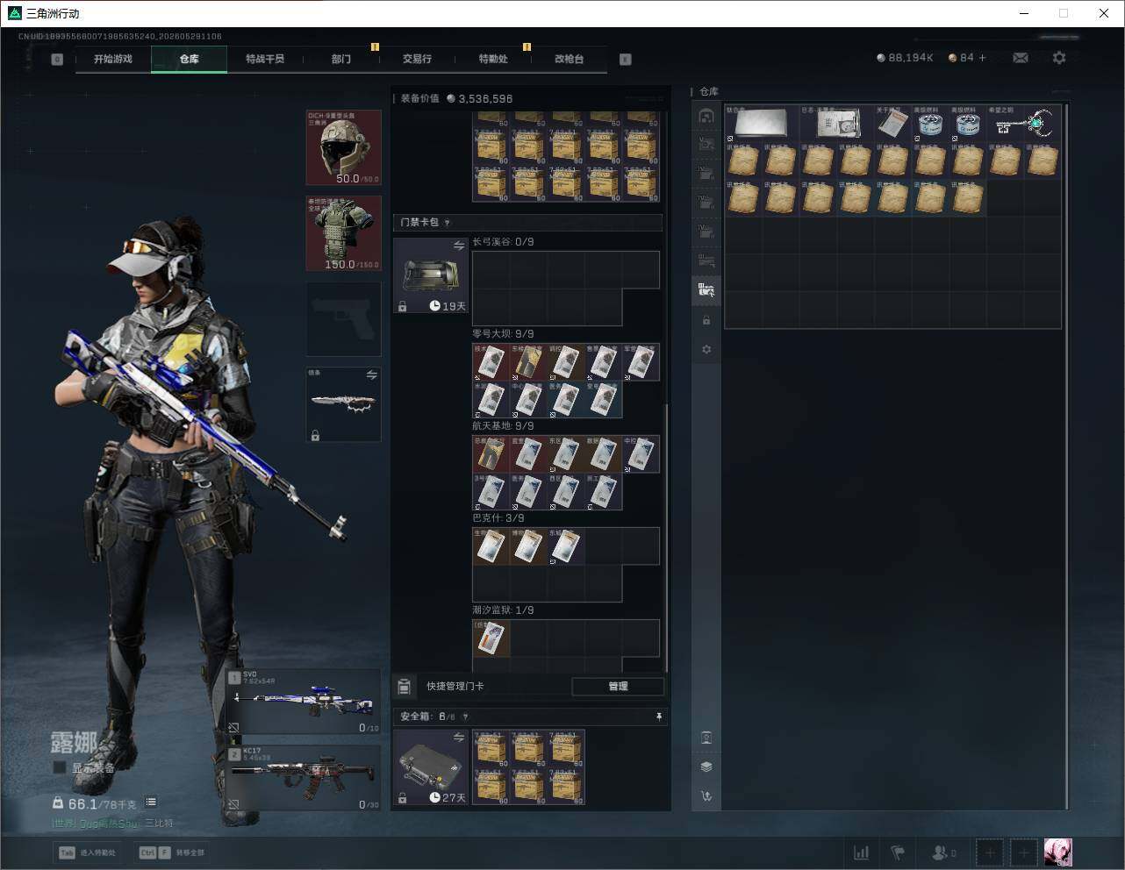Swap the melee knife with swap arrows
Image resolution: width=1125 pixels, height=870 pixels.
371,375
